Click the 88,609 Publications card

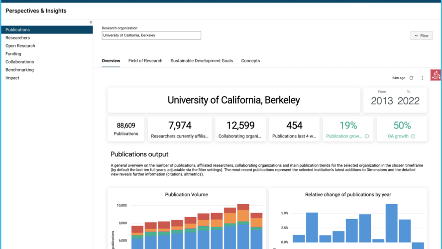pos(126,129)
